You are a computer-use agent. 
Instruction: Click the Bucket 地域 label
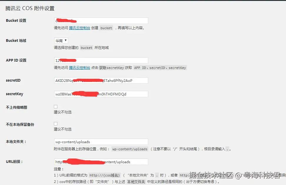pos(16,41)
